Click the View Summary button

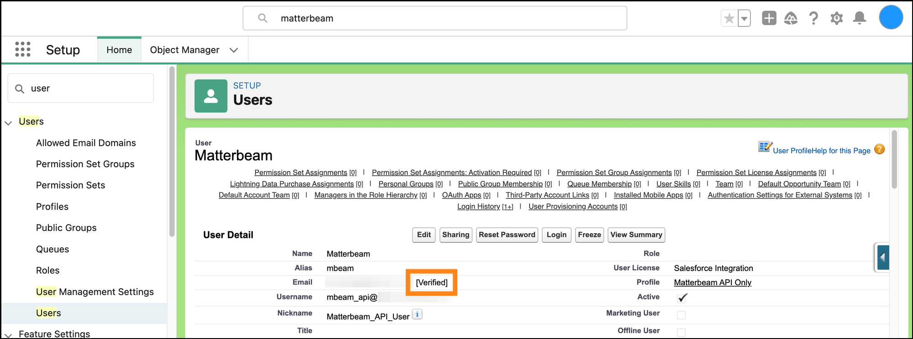point(636,235)
